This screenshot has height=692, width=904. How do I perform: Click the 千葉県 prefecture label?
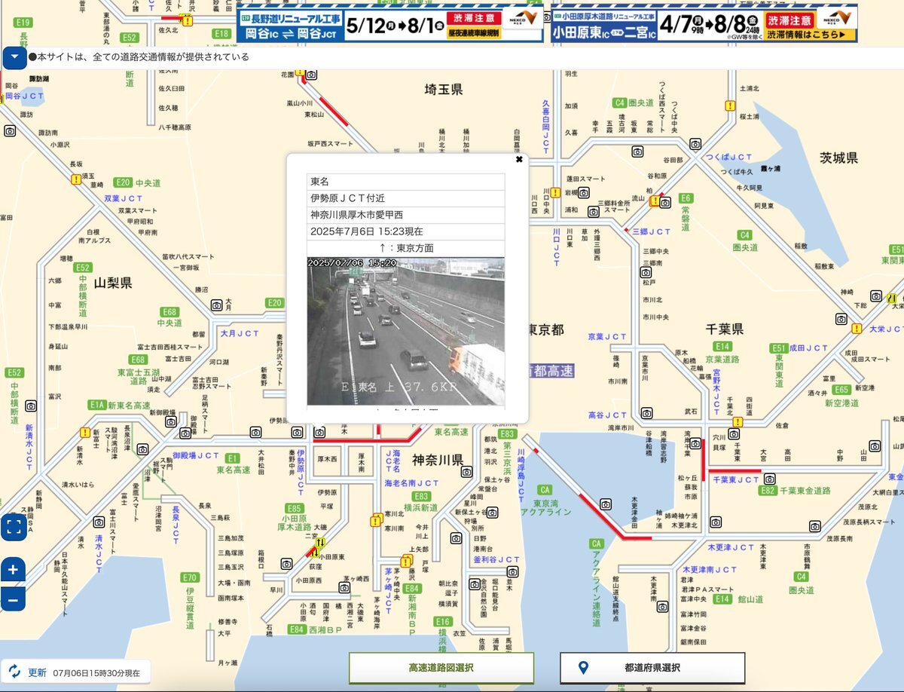click(x=725, y=329)
